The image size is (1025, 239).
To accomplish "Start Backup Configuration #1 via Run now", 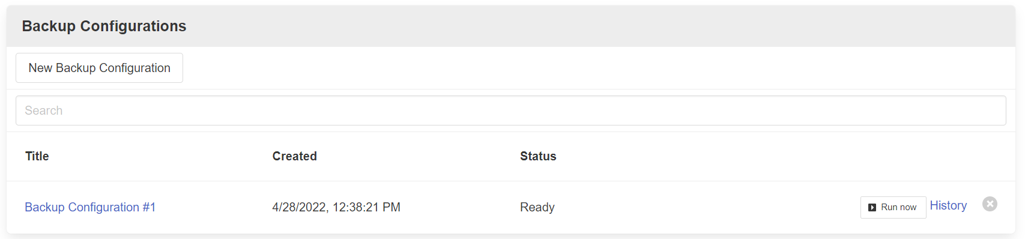I will [x=893, y=207].
